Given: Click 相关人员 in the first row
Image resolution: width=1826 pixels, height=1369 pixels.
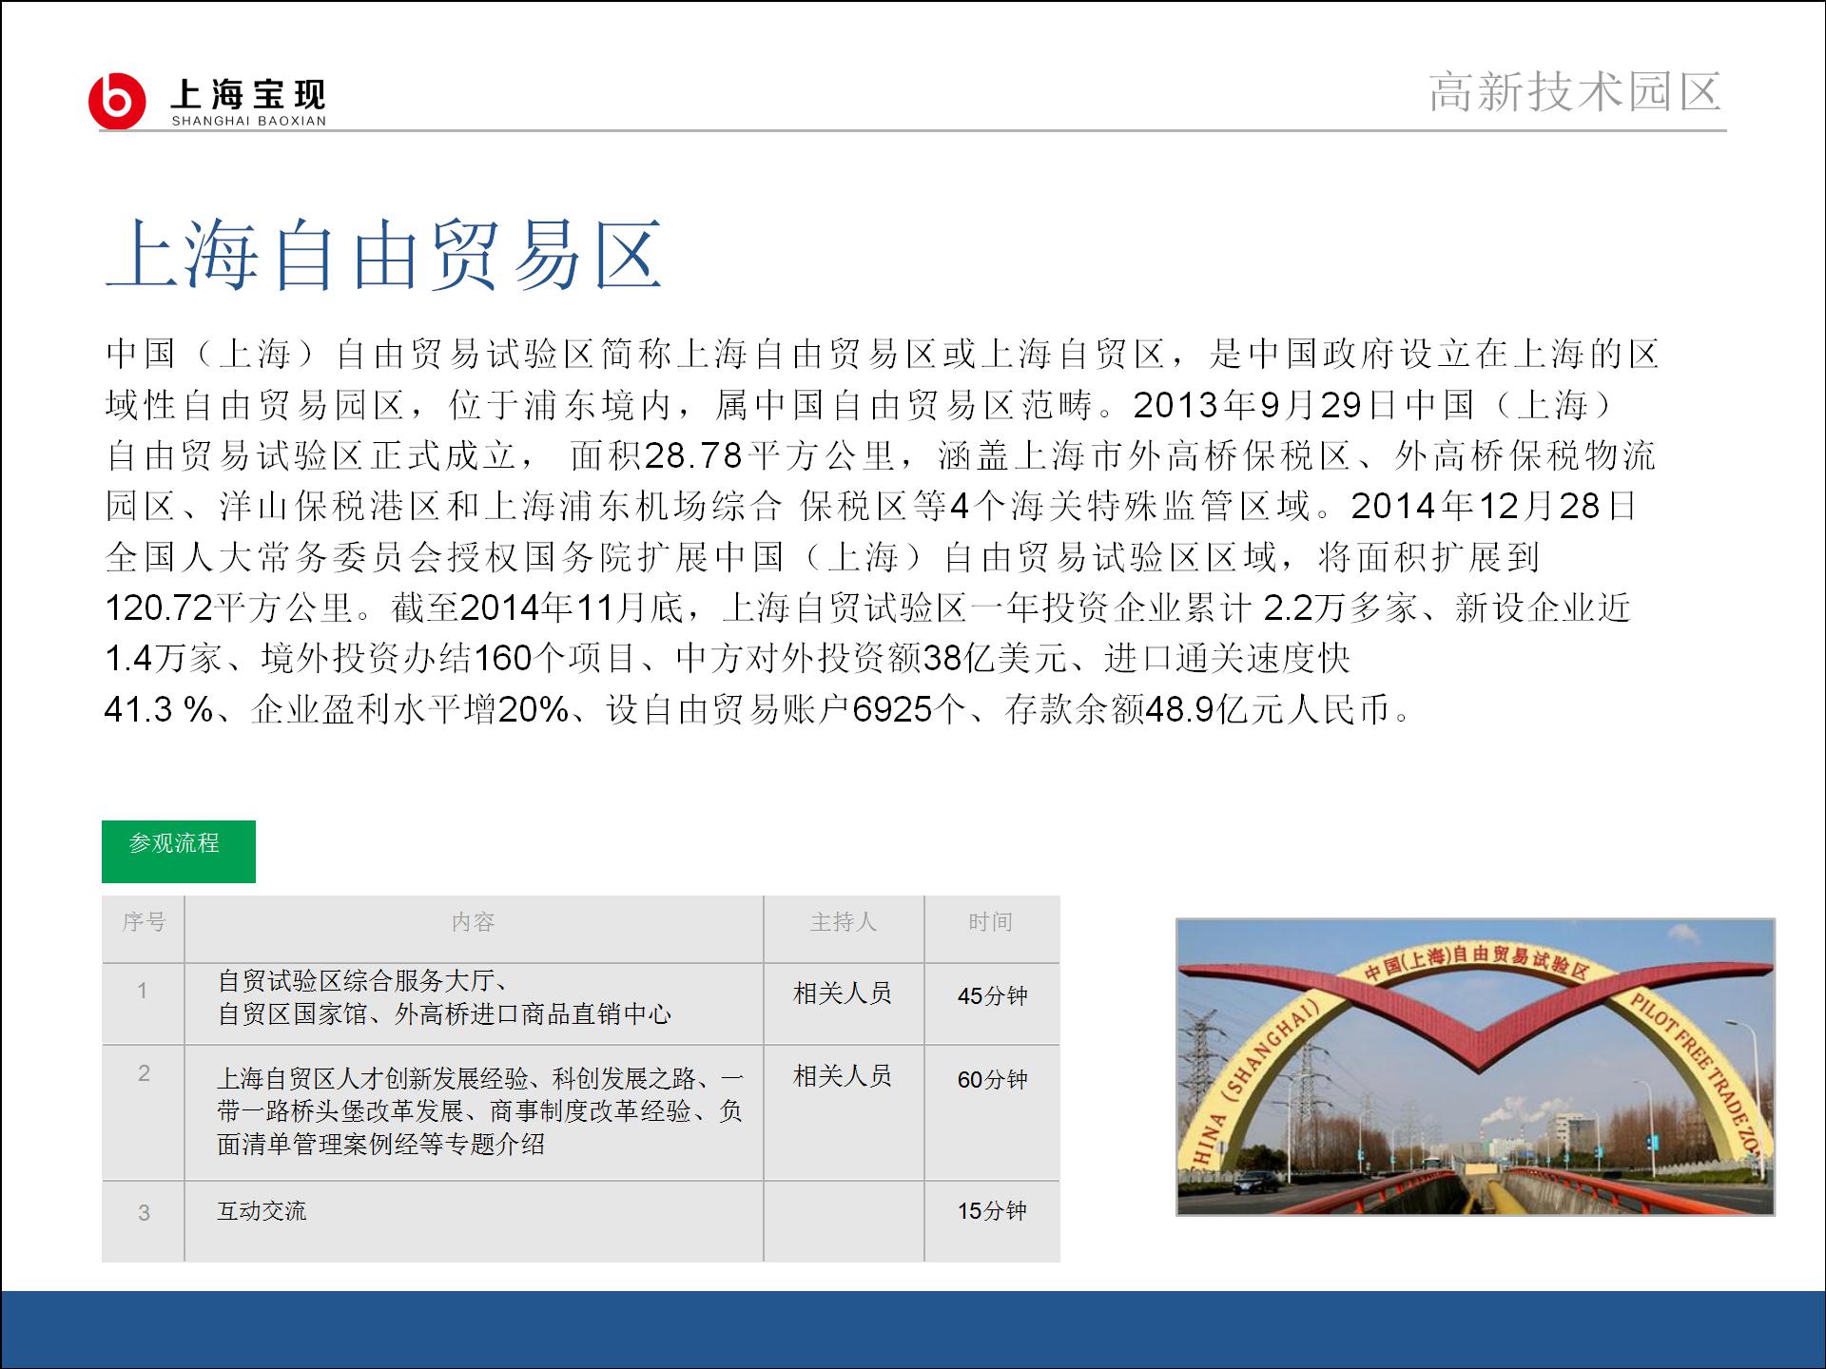Looking at the screenshot, I should [843, 993].
